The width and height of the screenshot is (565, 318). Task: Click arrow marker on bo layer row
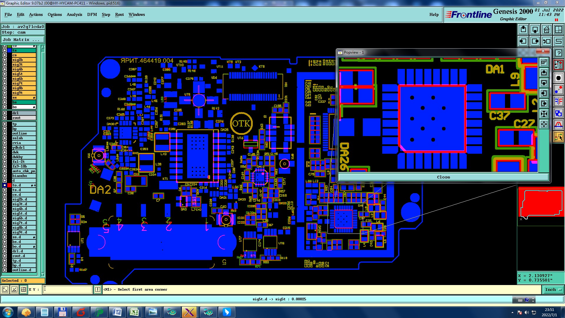pos(34,107)
